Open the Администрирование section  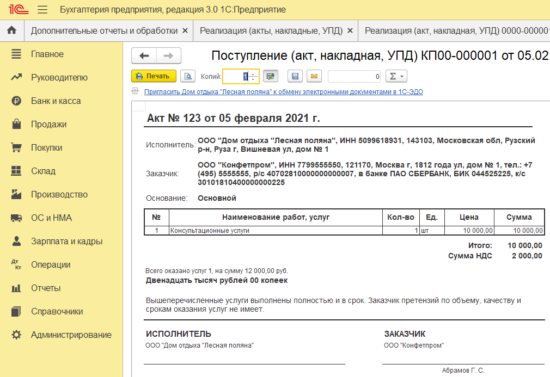coord(71,335)
